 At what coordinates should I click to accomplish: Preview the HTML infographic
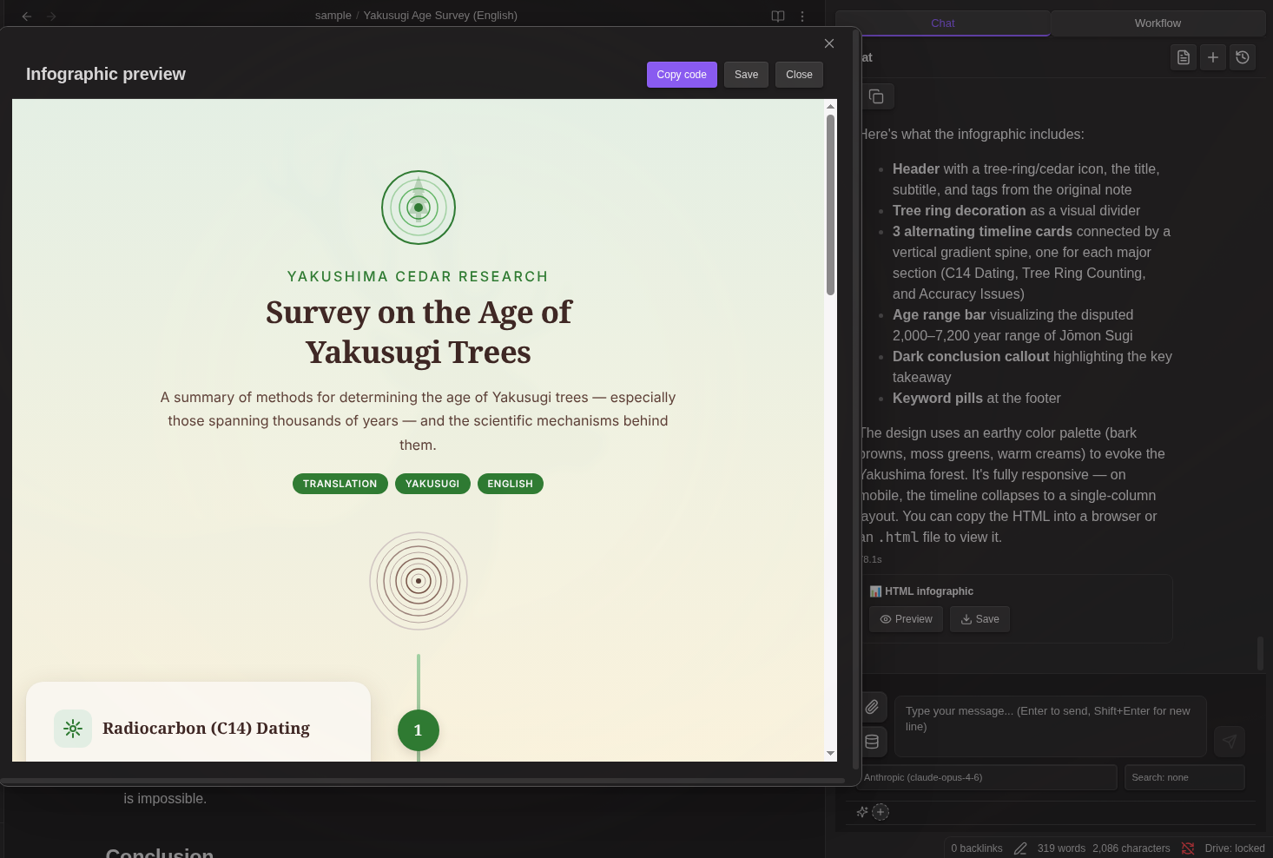pos(906,619)
